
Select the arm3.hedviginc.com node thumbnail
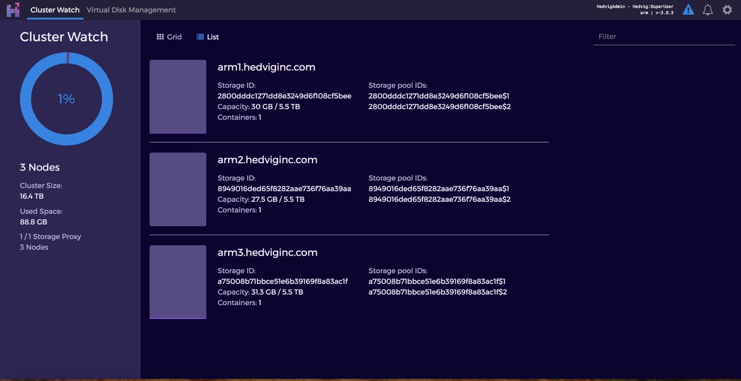[178, 282]
